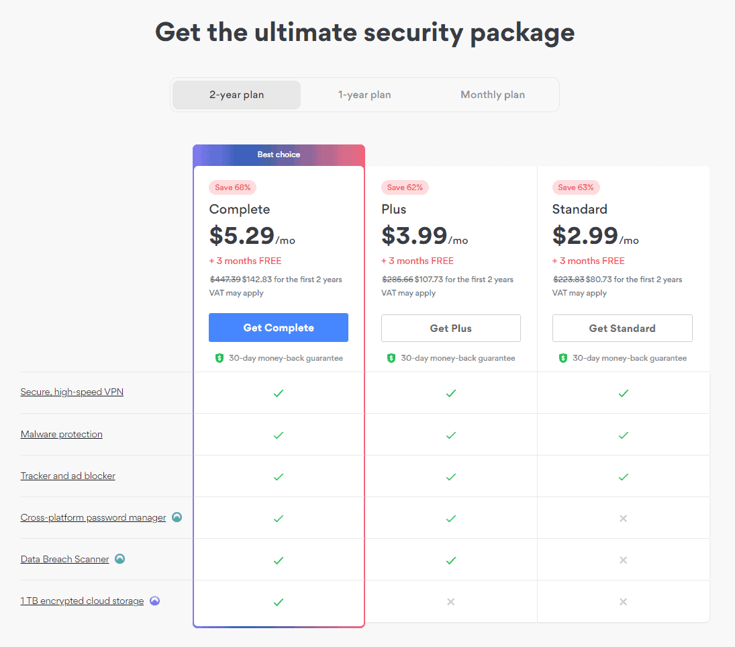This screenshot has height=647, width=735.
Task: Open the Secure, high-speed VPN link
Action: pos(72,392)
